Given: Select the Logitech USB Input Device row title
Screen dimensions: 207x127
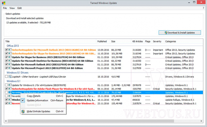Looking at the screenshot, I should [x=39, y=77].
